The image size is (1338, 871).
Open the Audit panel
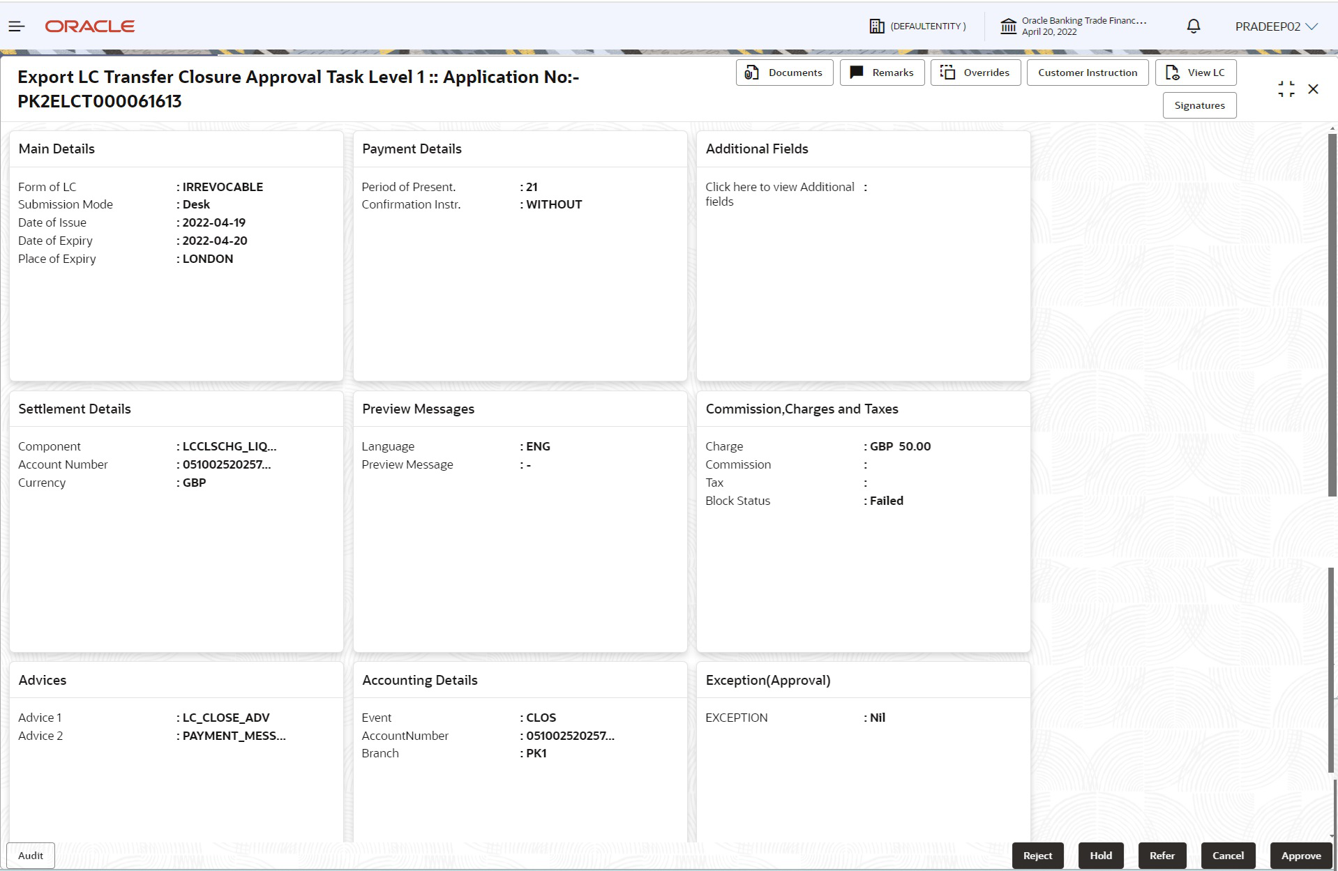pos(30,856)
